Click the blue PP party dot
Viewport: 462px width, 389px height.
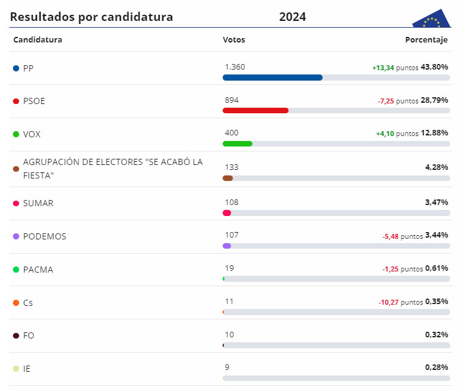point(16,68)
